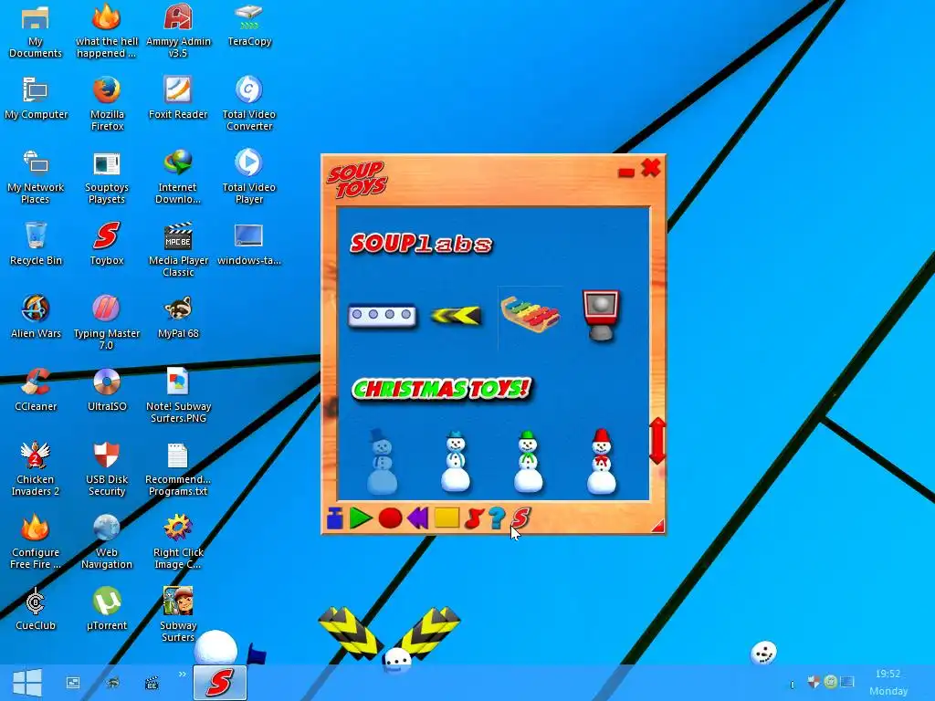Image resolution: width=935 pixels, height=701 pixels.
Task: Open MyPal 68 browser icon
Action: coord(178,316)
